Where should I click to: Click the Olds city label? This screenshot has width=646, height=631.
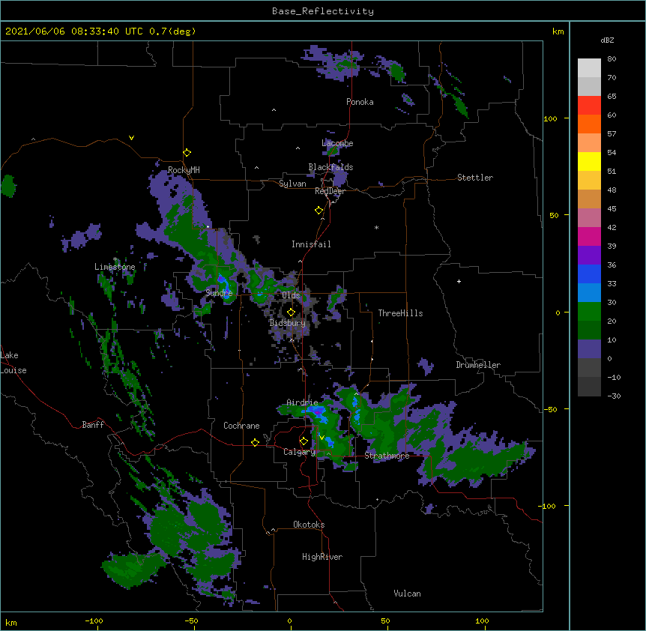coord(291,295)
